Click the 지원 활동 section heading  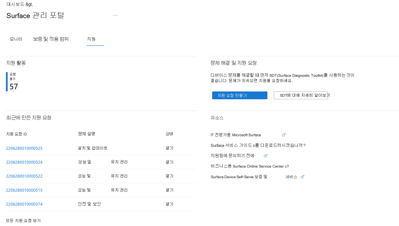pos(16,63)
